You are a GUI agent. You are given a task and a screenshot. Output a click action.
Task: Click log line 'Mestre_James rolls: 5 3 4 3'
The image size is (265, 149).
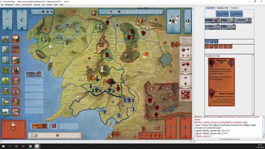(x=211, y=133)
